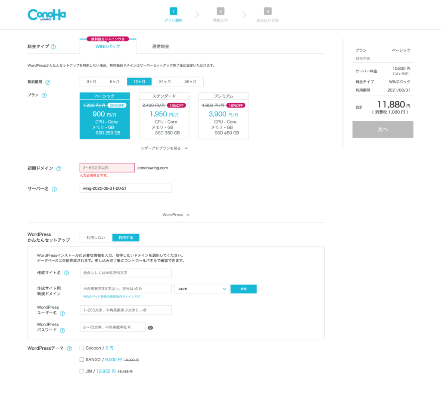Click the 検索 domain search button

point(244,289)
